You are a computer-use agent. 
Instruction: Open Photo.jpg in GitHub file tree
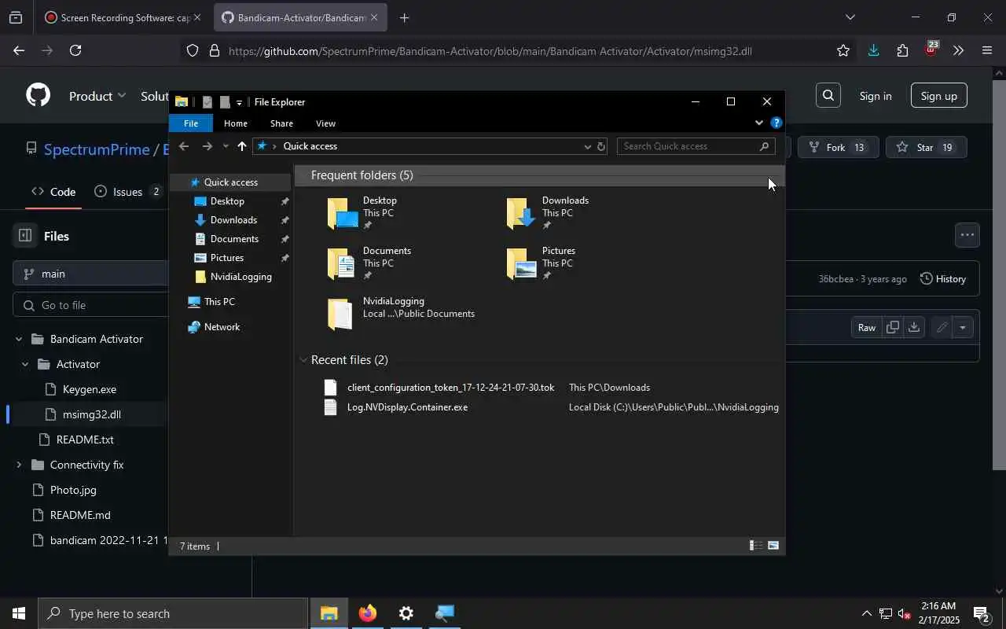[73, 490]
